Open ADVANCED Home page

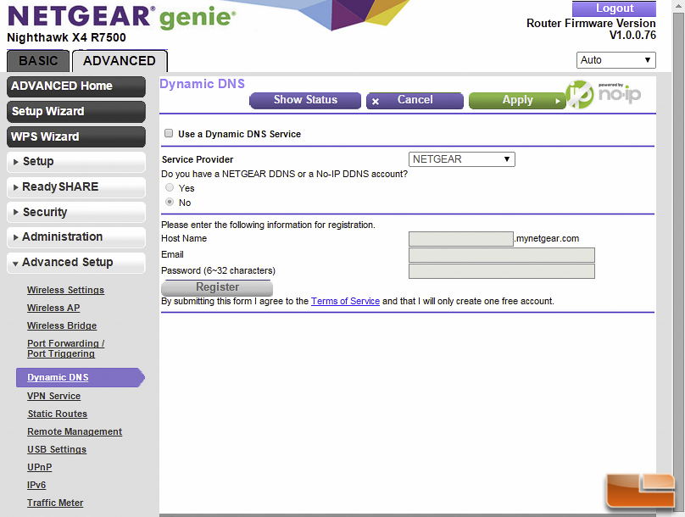pyautogui.click(x=76, y=86)
